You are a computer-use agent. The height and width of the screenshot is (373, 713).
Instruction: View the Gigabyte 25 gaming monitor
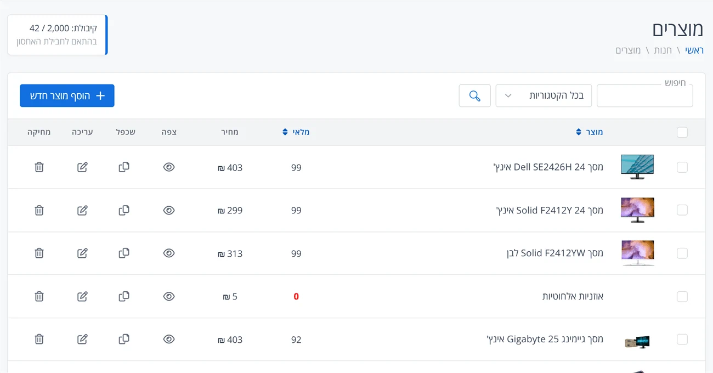(x=169, y=339)
